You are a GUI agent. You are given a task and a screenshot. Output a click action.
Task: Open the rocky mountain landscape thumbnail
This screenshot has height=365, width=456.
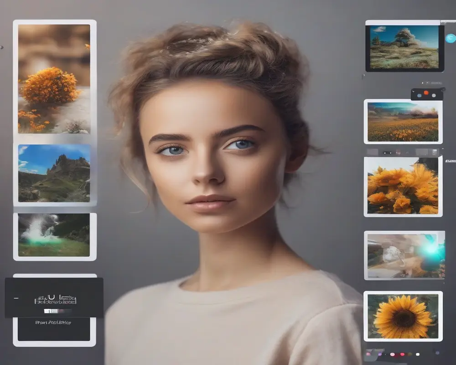pos(54,173)
